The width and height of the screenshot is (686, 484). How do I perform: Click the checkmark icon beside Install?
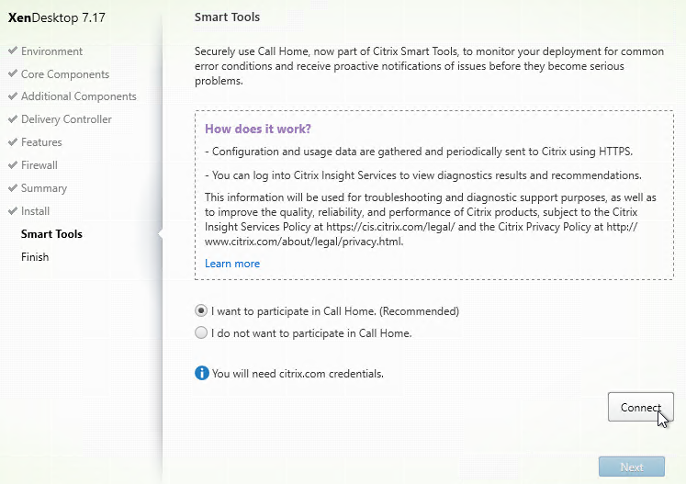[x=13, y=210]
